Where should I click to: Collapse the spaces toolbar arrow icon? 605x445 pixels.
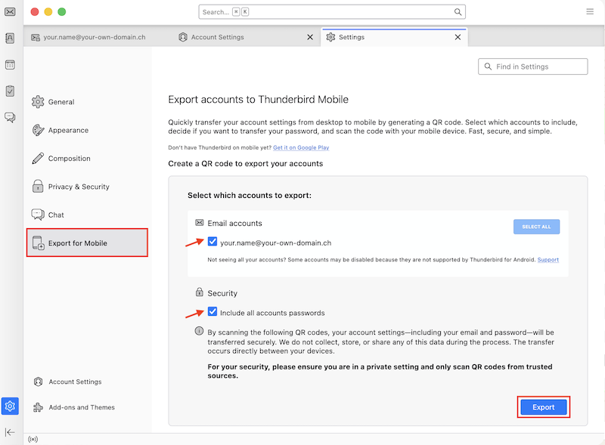click(x=10, y=432)
